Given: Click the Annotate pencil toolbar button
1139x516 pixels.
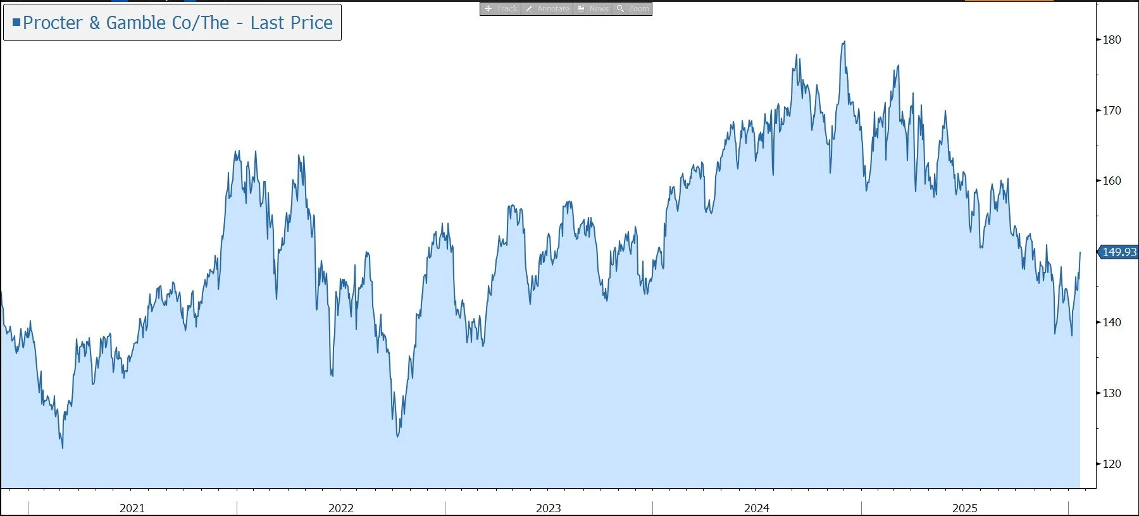Looking at the screenshot, I should click(547, 9).
